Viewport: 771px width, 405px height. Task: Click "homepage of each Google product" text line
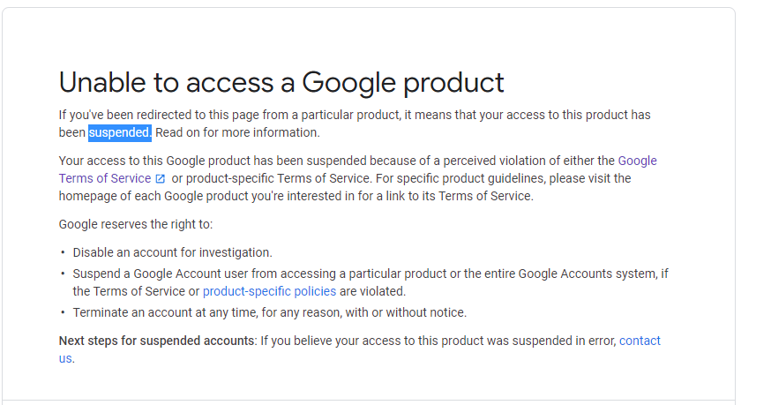296,196
